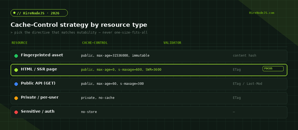Click the lime dot beside HTML / SSR page
Screen dimensions: 298x130
16,70
